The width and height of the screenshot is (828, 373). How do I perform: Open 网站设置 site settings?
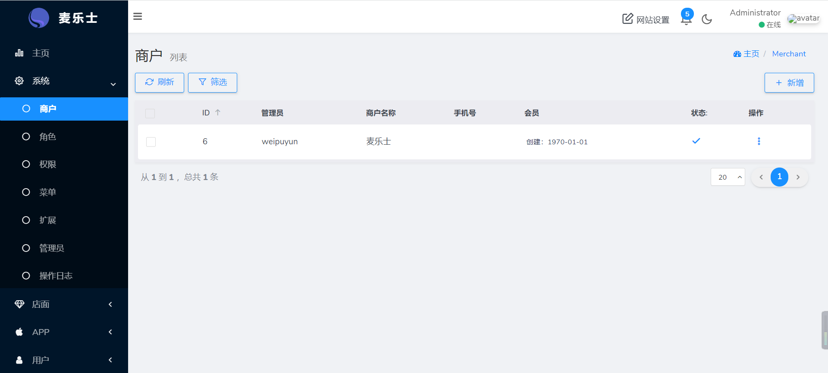click(x=646, y=19)
